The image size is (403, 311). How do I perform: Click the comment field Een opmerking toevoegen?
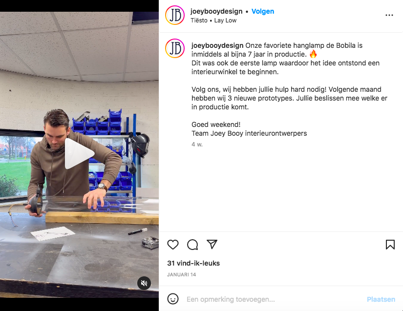[274, 299]
